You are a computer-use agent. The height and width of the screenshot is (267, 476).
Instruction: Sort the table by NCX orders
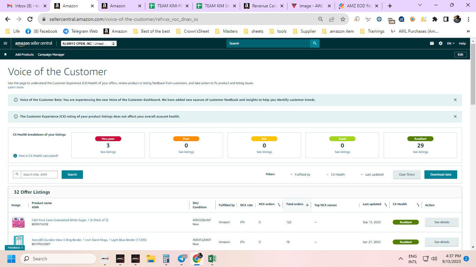279,205
